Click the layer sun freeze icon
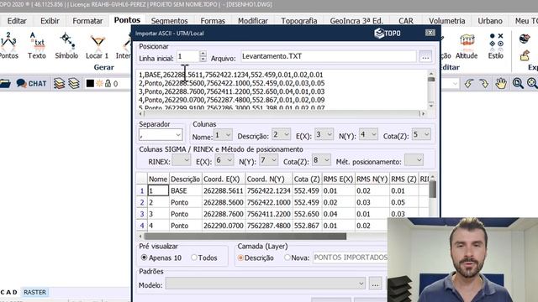This screenshot has width=538, height=302. (99, 84)
